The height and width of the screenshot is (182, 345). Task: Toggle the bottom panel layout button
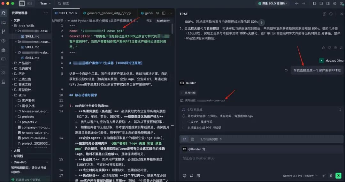click(321, 4)
